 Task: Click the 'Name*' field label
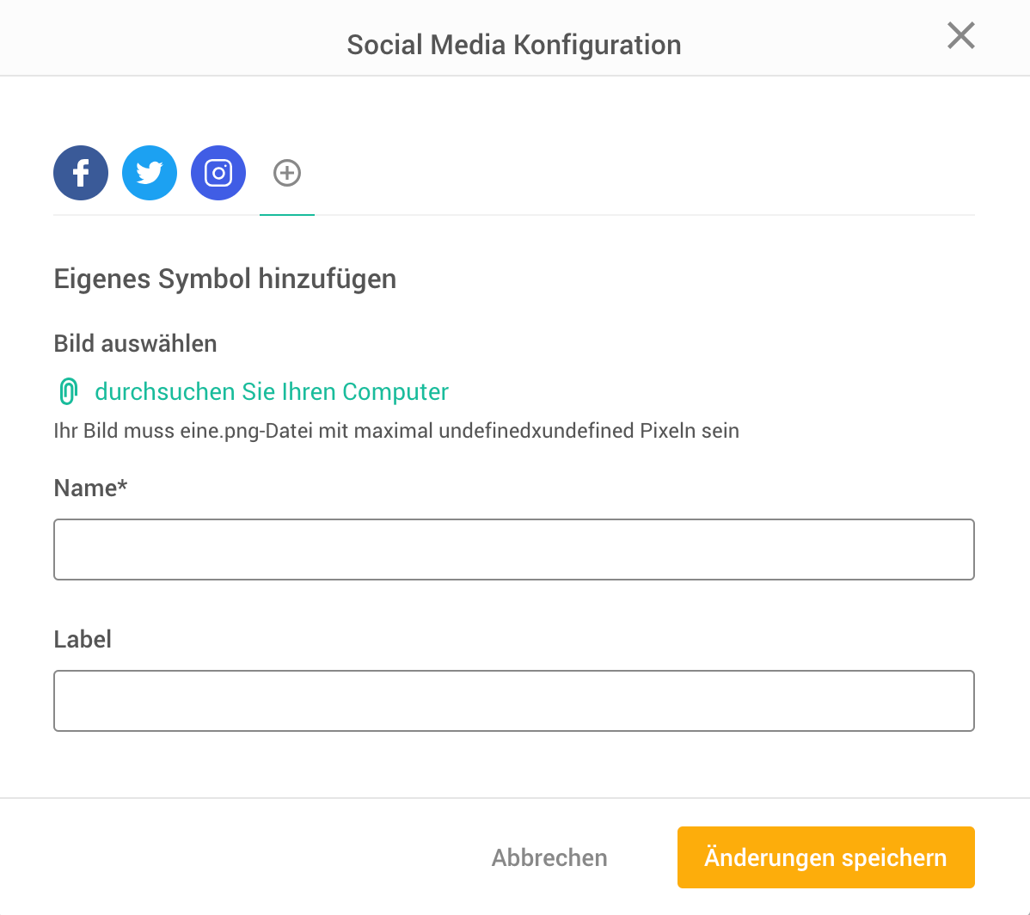click(x=86, y=488)
